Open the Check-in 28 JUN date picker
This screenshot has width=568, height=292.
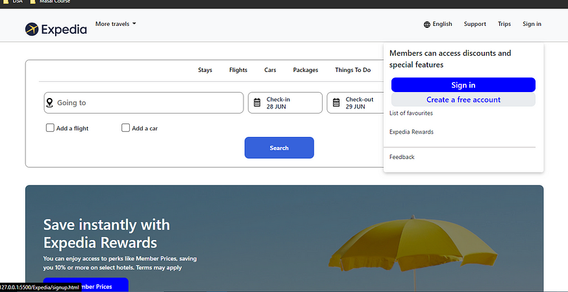(285, 103)
